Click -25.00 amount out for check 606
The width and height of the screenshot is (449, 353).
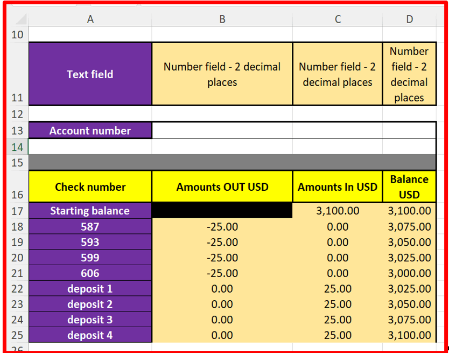tap(222, 273)
